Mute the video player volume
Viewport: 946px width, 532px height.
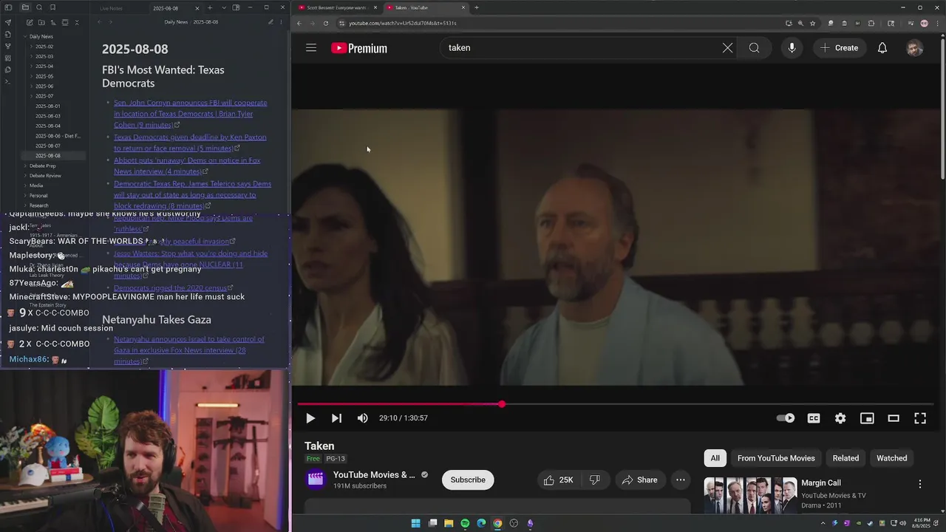pos(362,418)
